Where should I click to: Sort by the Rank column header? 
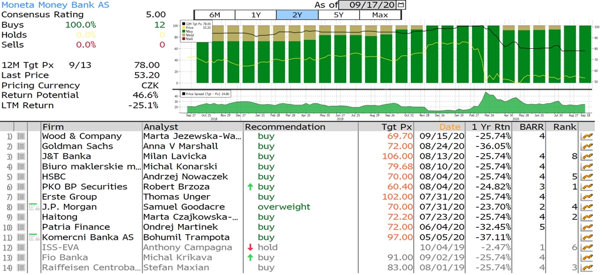(563, 126)
